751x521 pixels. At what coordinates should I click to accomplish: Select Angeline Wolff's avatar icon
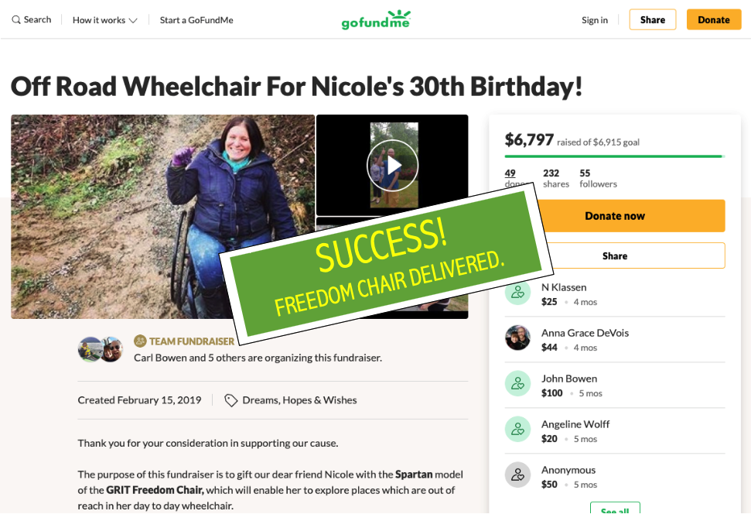click(518, 429)
